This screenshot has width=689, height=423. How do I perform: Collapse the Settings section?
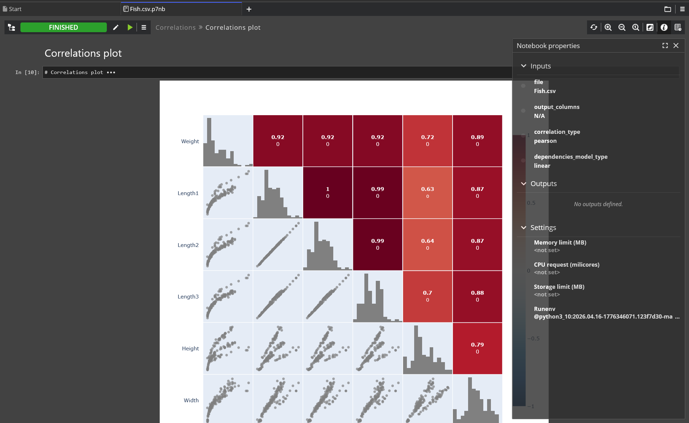(524, 228)
